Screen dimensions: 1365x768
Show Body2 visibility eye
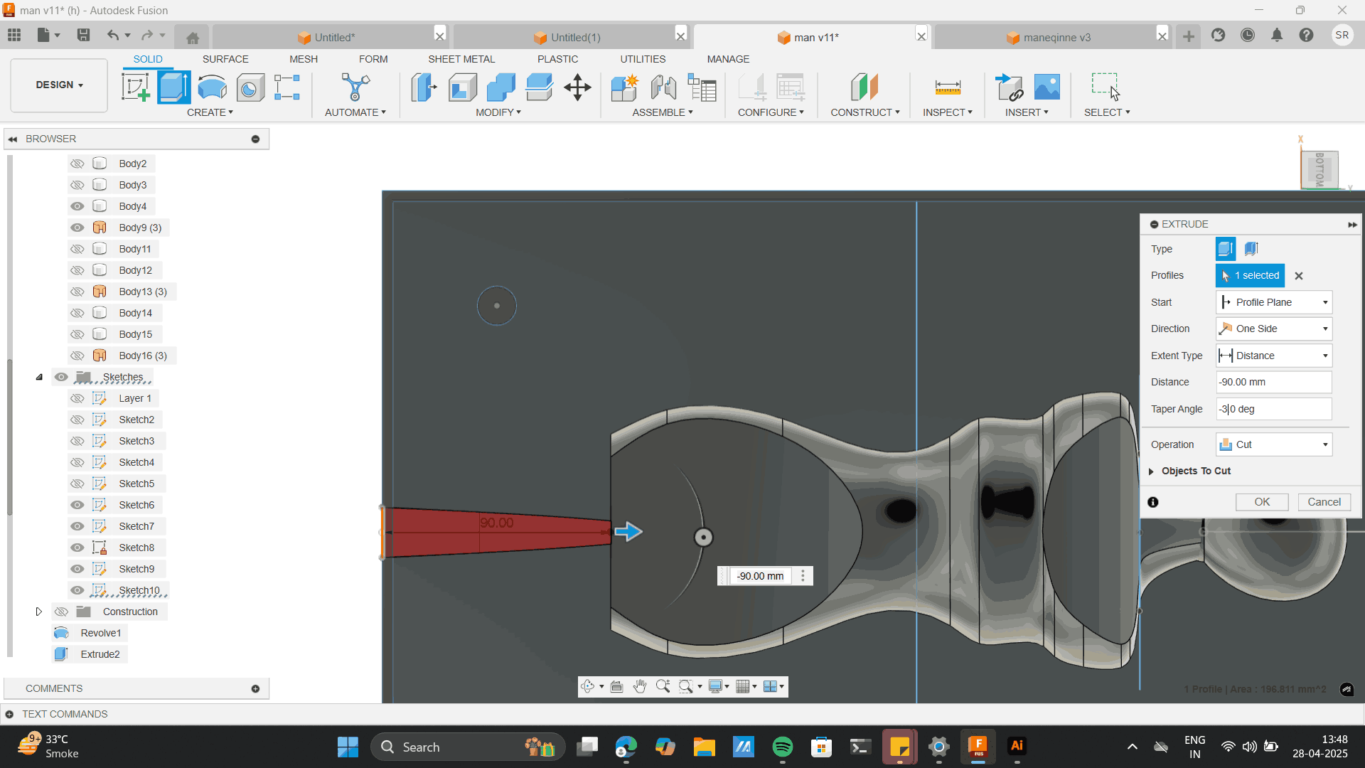[x=77, y=164]
